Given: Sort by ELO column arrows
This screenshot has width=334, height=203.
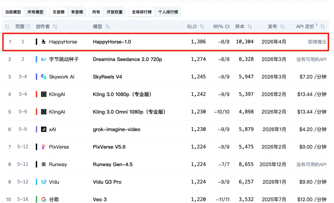Looking at the screenshot, I should (x=202, y=26).
